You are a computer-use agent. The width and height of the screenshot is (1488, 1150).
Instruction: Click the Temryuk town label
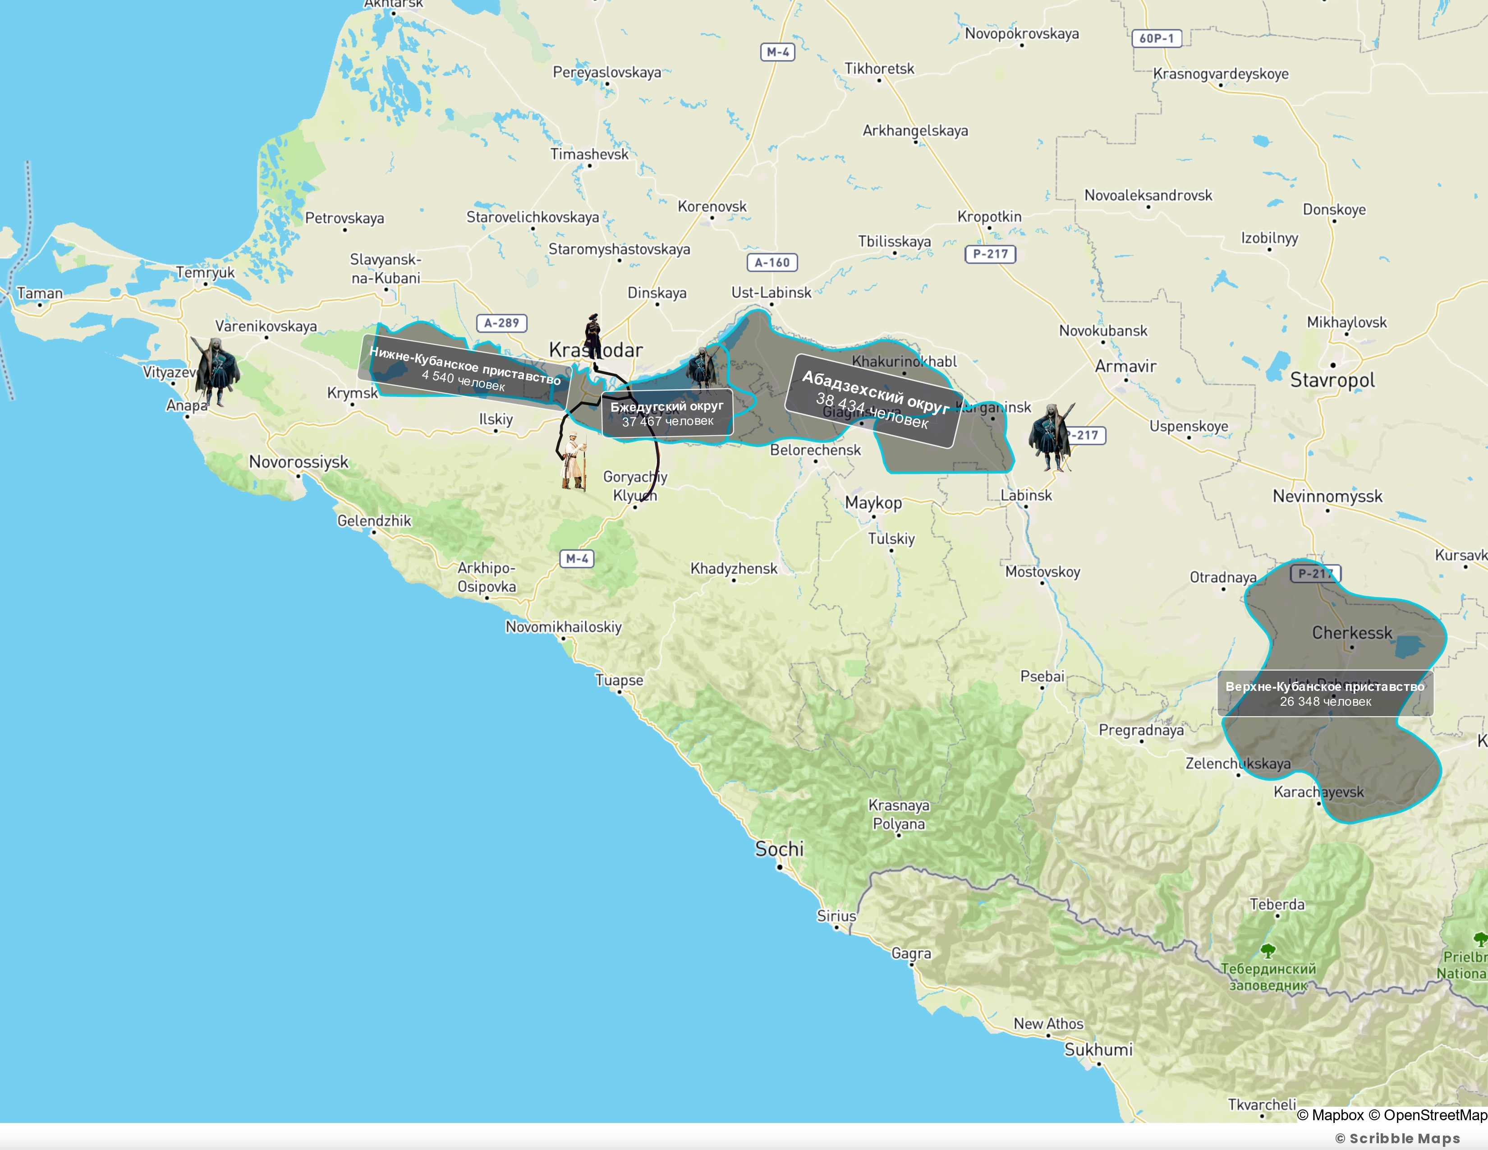205,272
